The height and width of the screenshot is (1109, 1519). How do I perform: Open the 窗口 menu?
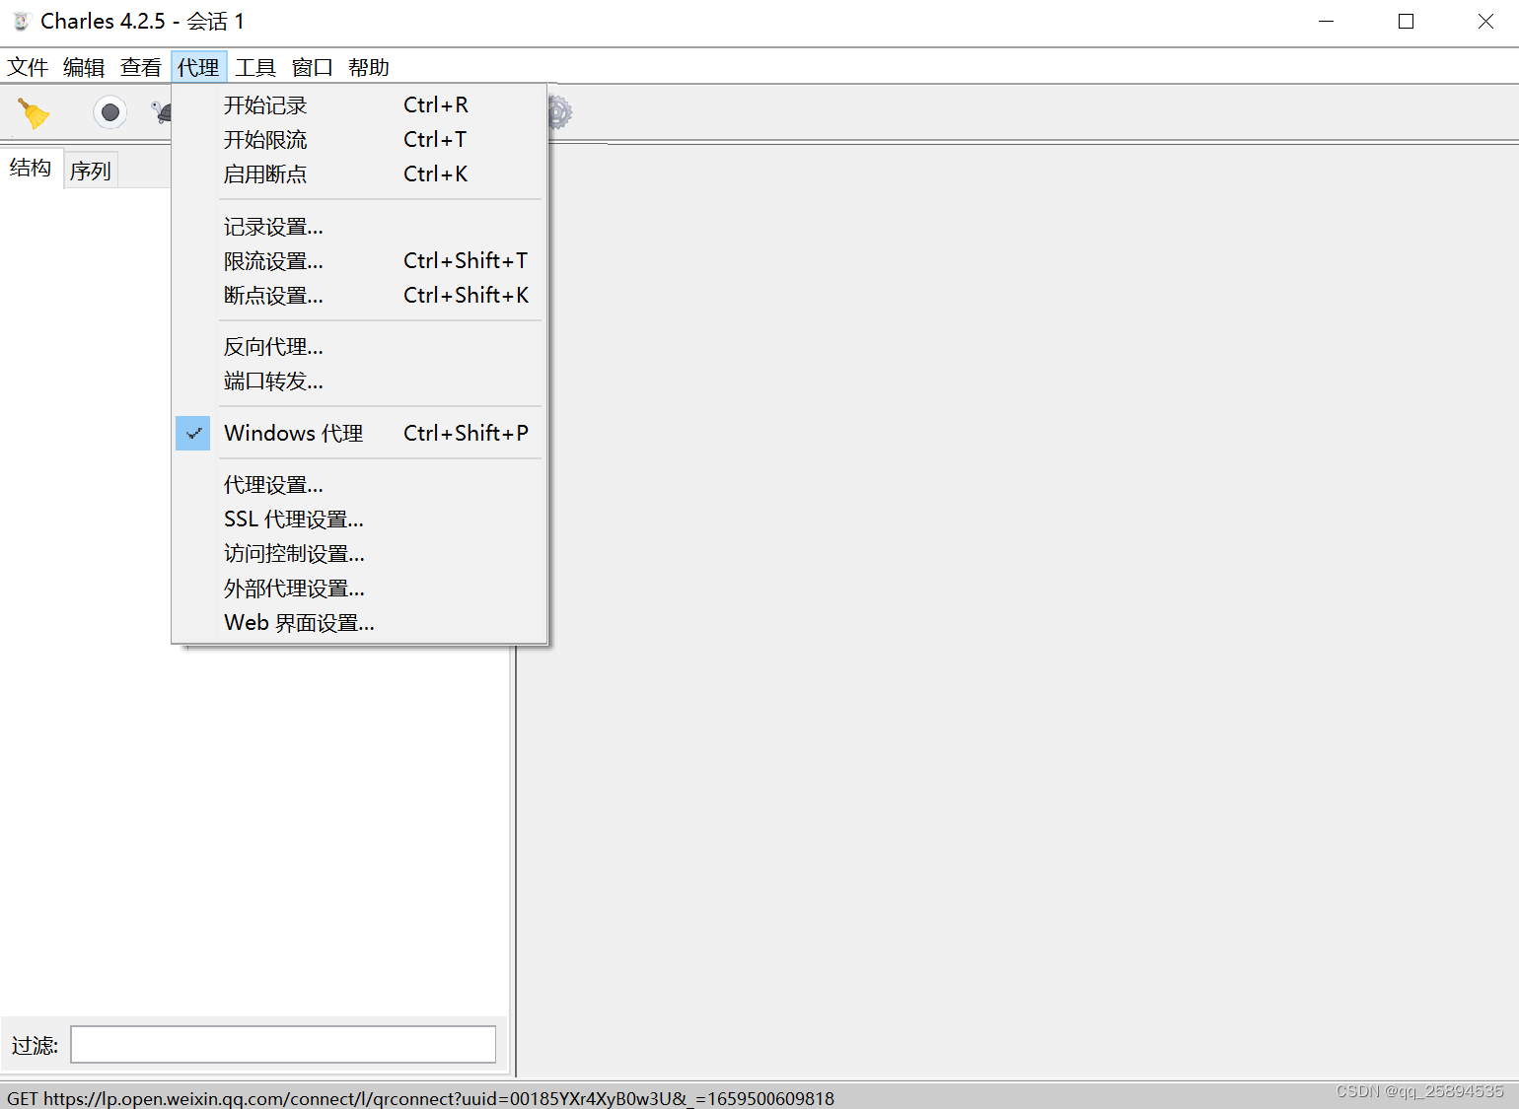point(313,67)
